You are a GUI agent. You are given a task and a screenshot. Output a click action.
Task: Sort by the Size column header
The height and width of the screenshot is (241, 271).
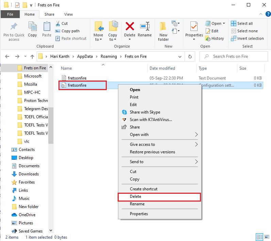(x=251, y=68)
